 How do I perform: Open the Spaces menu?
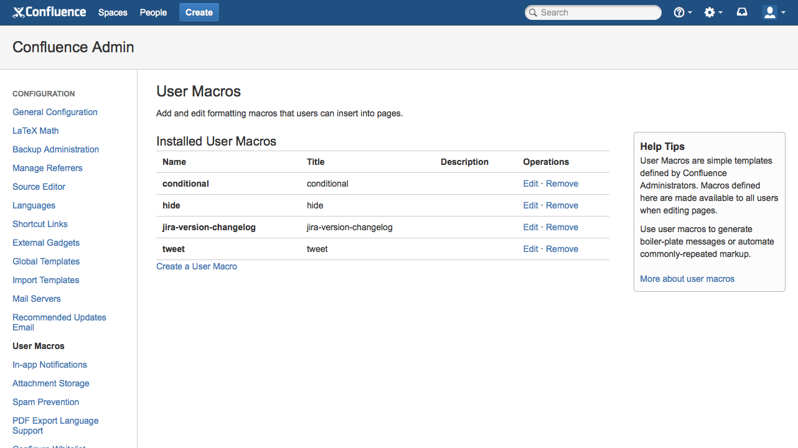[x=113, y=12]
